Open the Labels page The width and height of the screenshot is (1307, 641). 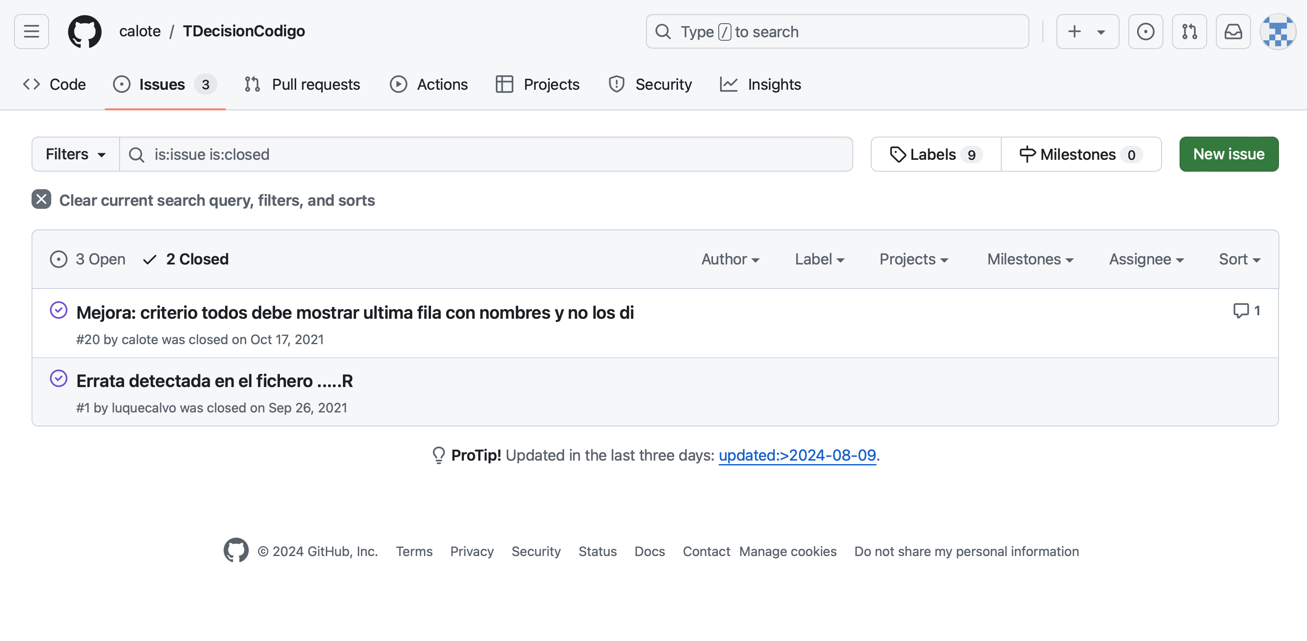pos(936,154)
